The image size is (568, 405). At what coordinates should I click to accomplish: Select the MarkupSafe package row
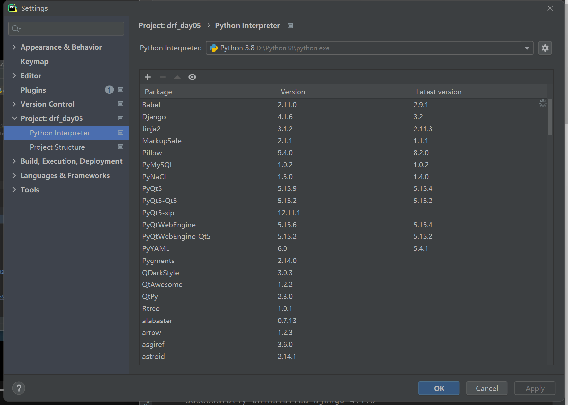point(344,141)
